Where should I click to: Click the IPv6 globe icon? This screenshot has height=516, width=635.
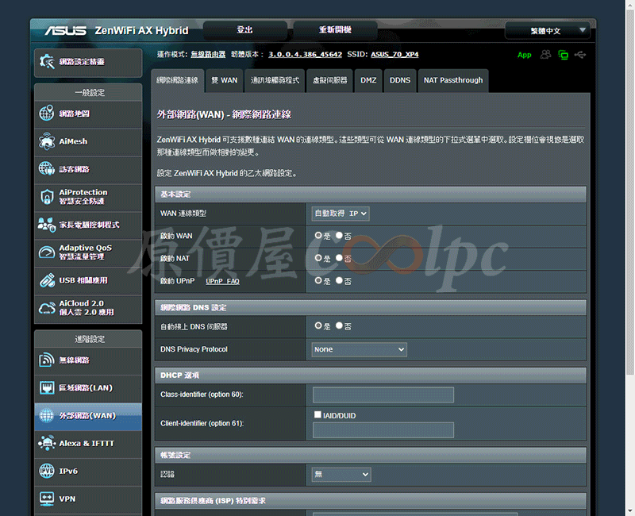[x=47, y=471]
